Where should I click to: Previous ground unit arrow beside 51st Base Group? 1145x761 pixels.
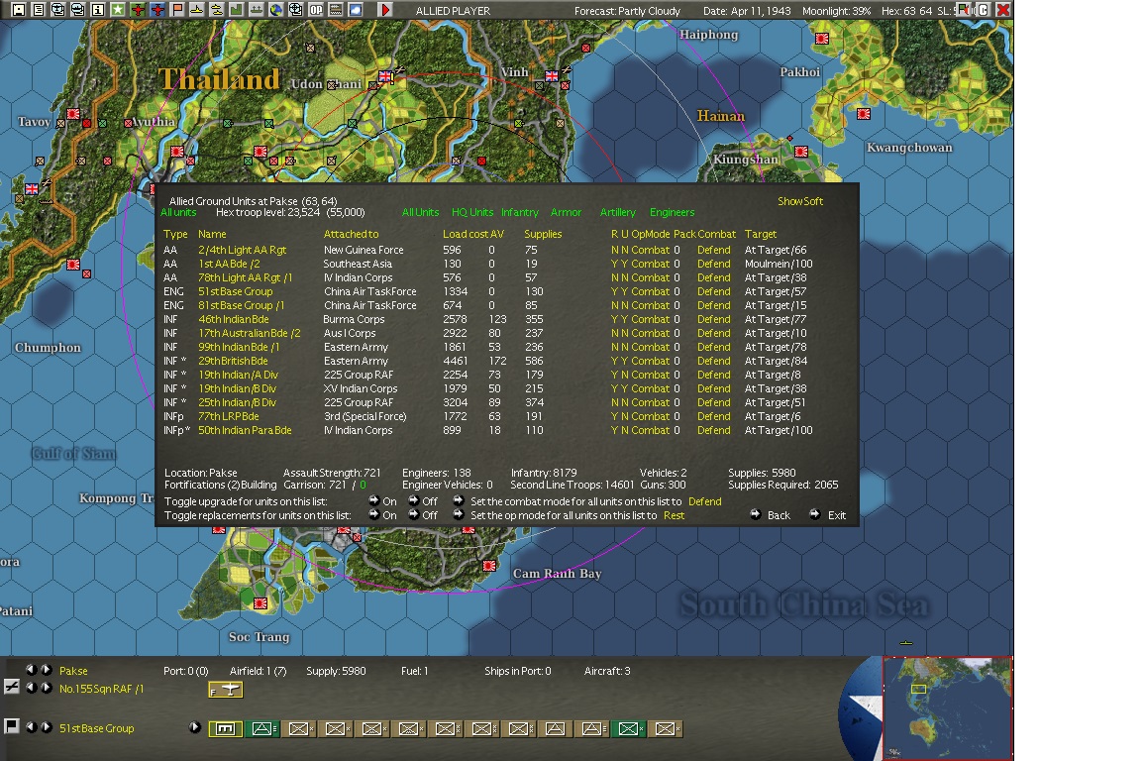point(31,726)
